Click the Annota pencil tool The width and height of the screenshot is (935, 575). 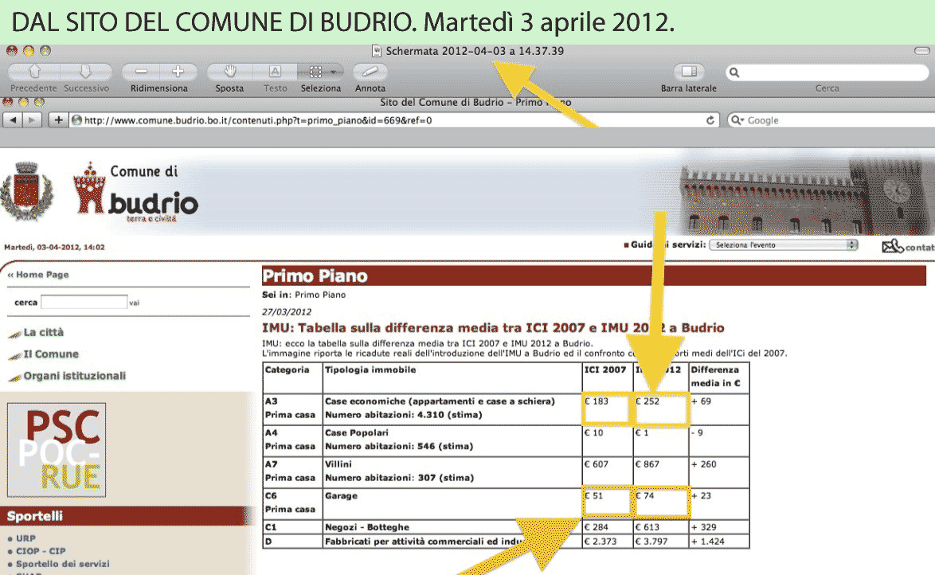(370, 72)
